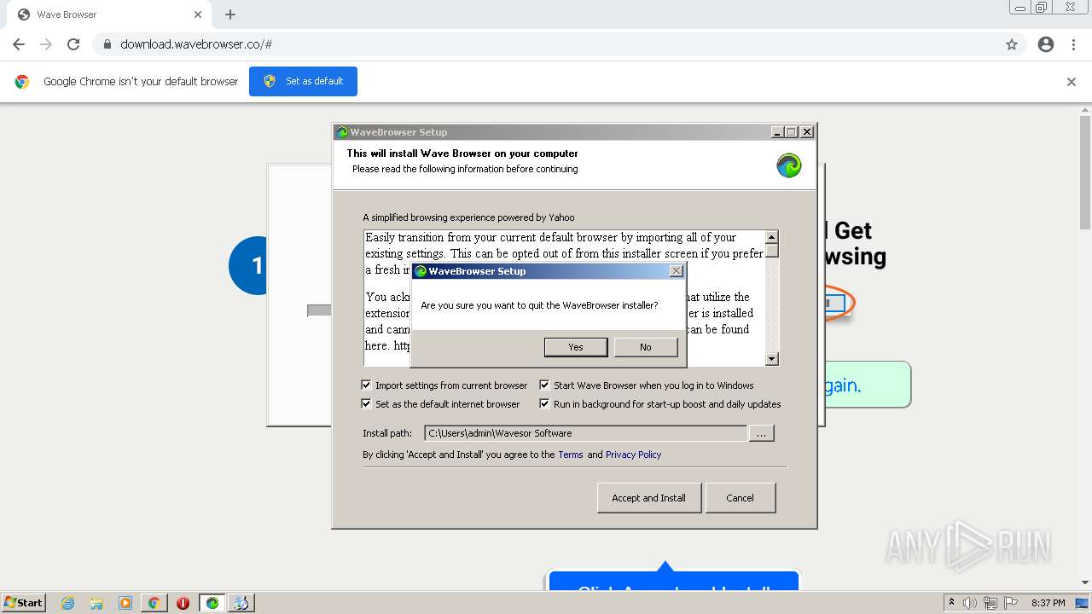
Task: Click the address bar URL
Action: [x=196, y=44]
